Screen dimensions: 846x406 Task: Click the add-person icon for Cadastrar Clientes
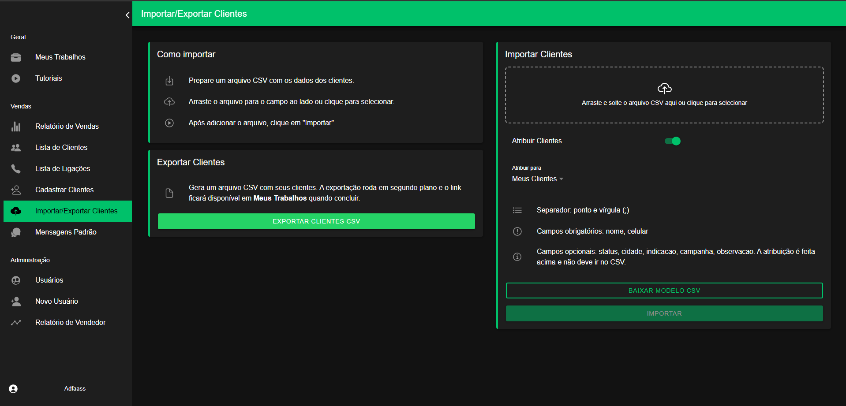(16, 190)
